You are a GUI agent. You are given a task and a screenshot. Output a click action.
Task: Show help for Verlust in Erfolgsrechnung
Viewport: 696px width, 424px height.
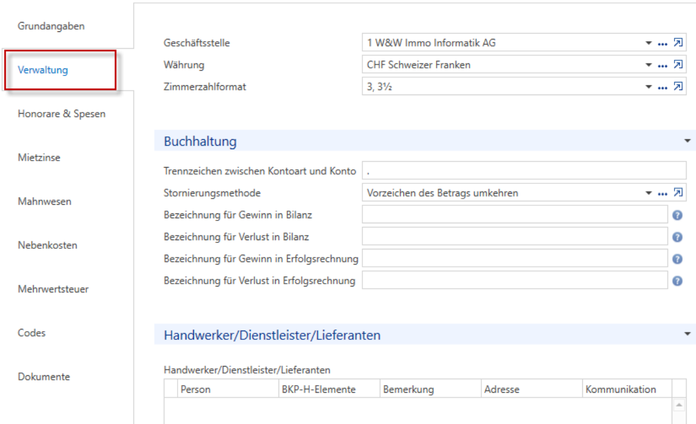click(677, 281)
